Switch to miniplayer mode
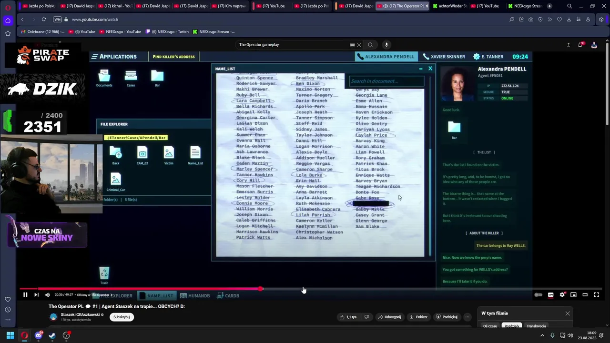610x343 pixels. pos(573,295)
